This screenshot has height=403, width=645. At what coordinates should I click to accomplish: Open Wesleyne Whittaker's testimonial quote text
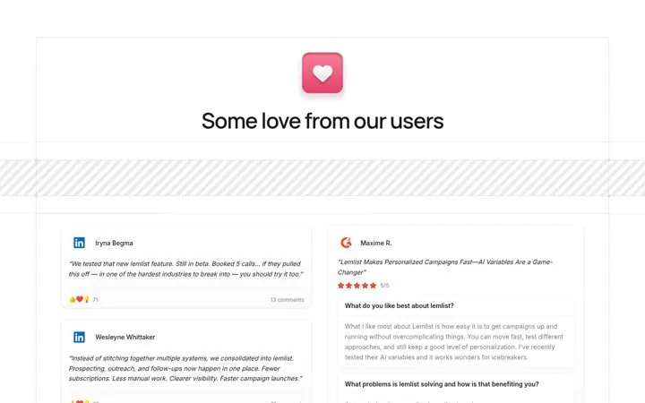(185, 368)
